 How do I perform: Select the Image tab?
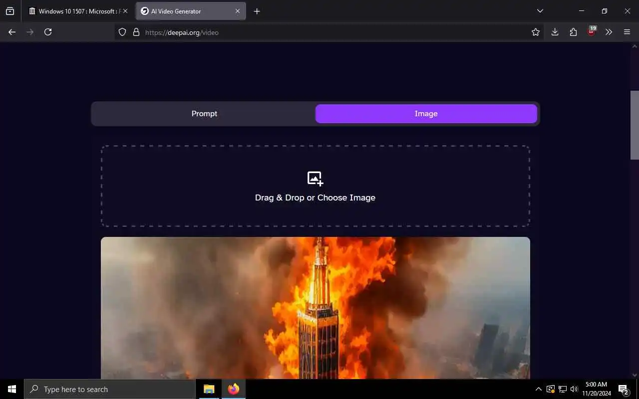pyautogui.click(x=426, y=114)
